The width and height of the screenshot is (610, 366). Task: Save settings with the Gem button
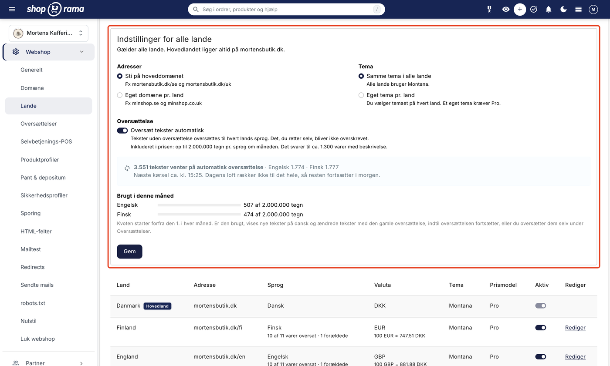(129, 252)
